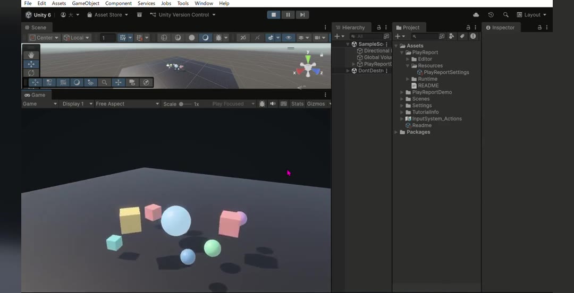Lock the Project panel
The height and width of the screenshot is (293, 574).
pyautogui.click(x=468, y=28)
